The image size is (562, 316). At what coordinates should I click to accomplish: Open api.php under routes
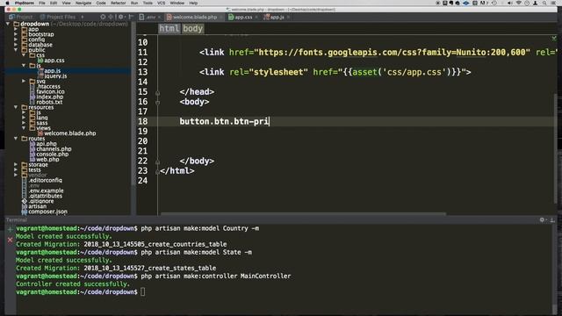tap(43, 144)
